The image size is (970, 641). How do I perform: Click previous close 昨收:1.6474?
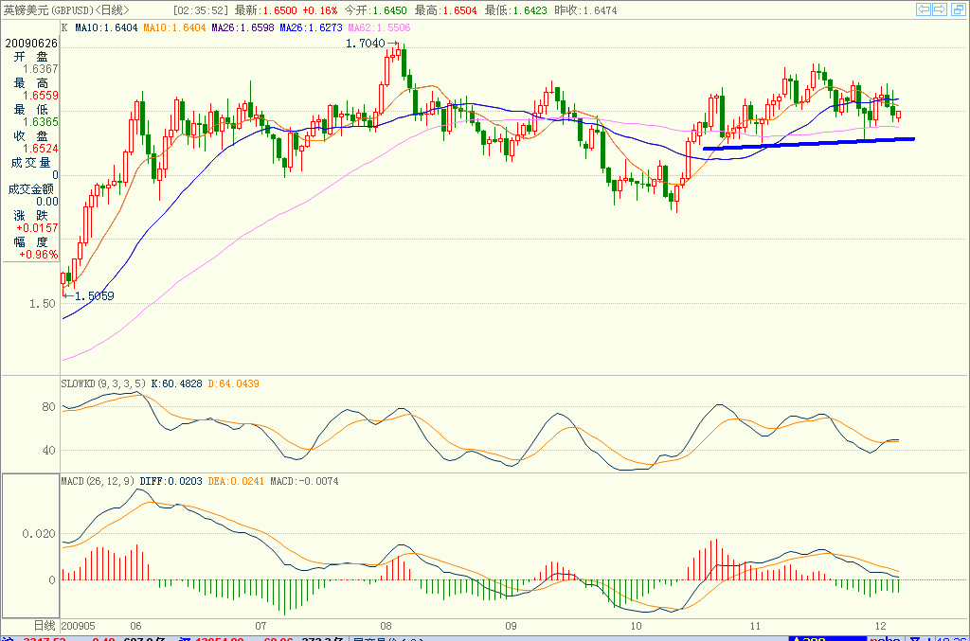tap(585, 10)
